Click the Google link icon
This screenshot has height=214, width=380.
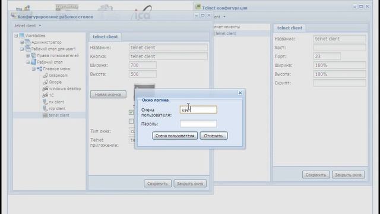click(45, 82)
